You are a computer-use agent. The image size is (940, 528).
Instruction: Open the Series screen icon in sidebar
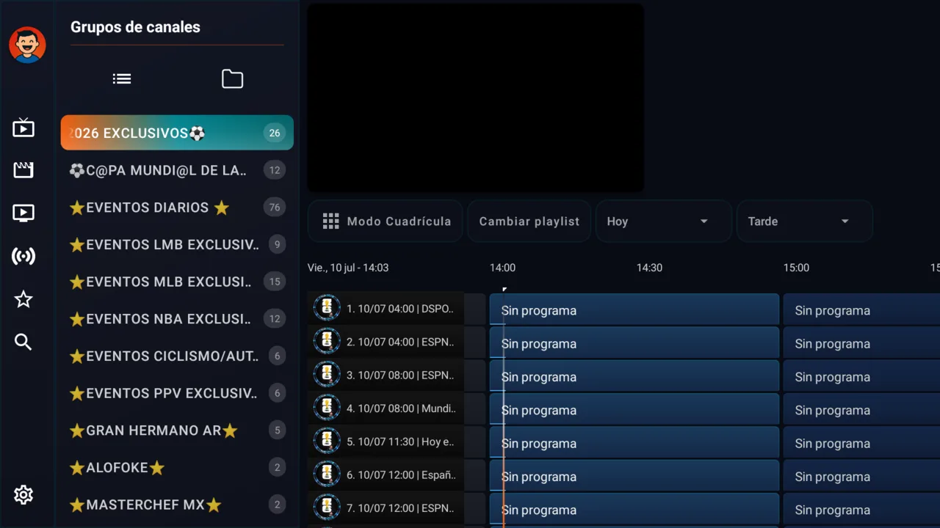coord(23,213)
